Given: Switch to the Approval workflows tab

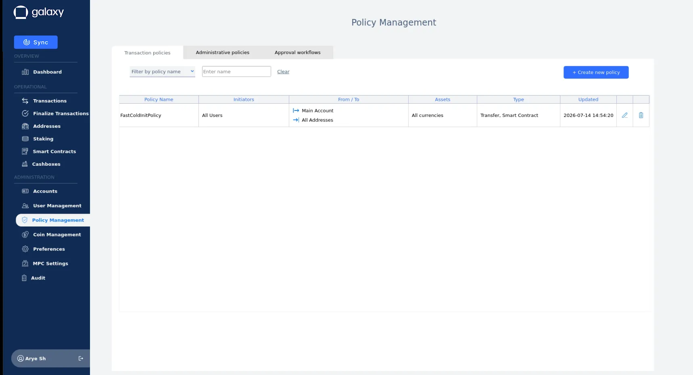Looking at the screenshot, I should tap(298, 52).
